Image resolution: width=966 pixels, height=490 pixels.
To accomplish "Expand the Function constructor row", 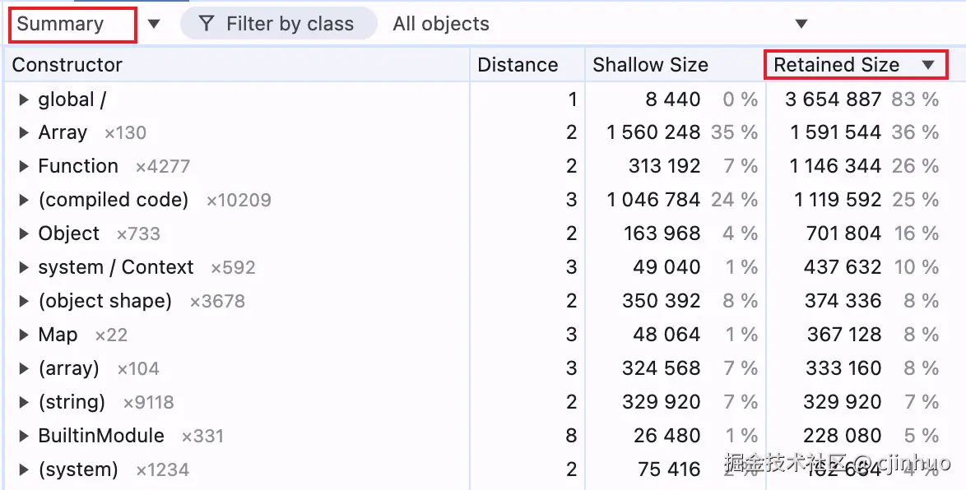I will point(23,166).
